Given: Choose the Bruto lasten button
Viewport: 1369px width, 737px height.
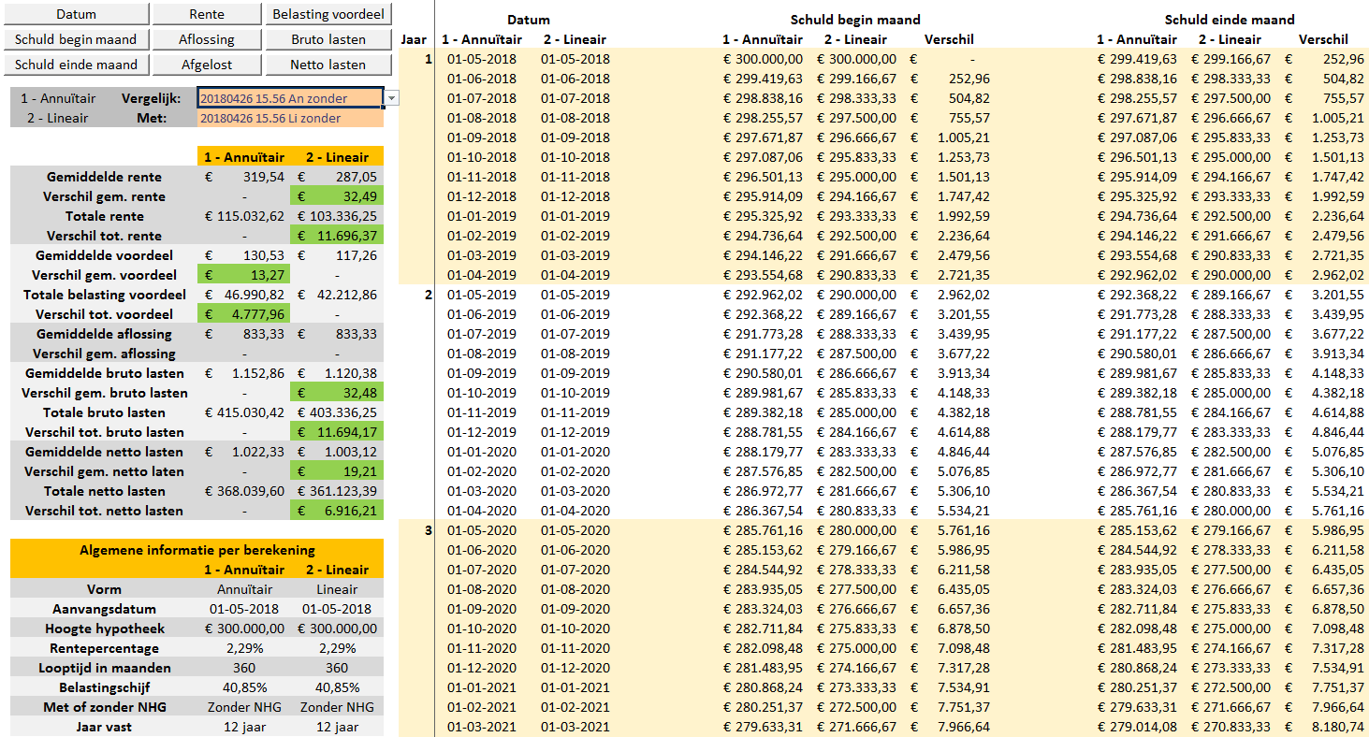Looking at the screenshot, I should 328,39.
